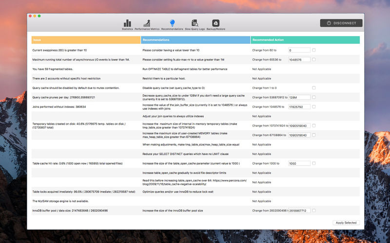Check the InnoDB buffer pool size checkbox
The width and height of the screenshot is (390, 243).
(314, 210)
